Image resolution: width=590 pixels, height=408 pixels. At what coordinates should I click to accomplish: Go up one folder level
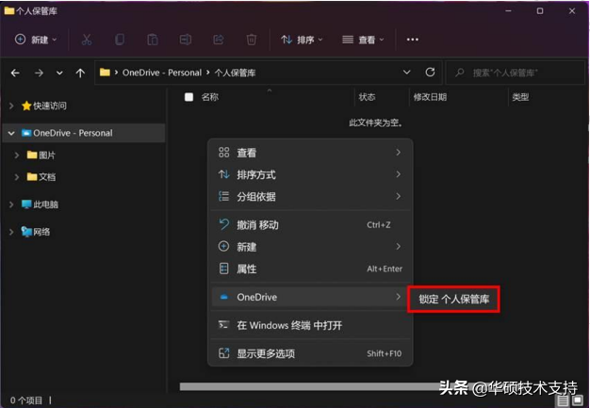(80, 73)
